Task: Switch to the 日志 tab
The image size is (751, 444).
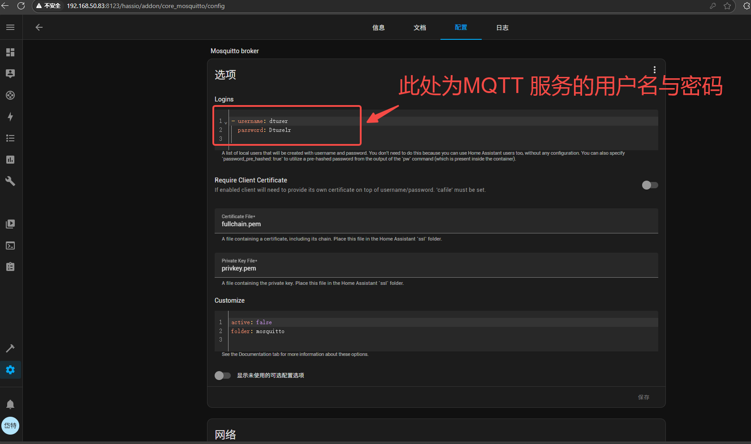Action: click(502, 28)
